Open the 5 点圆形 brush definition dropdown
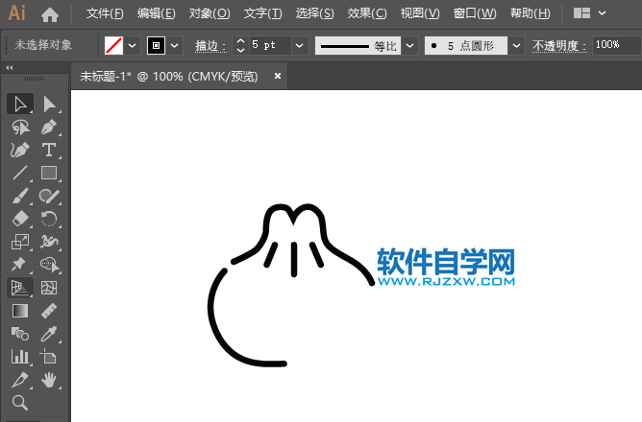The image size is (642, 422). coord(516,46)
